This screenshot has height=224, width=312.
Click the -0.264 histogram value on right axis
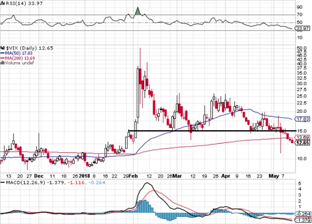point(301,213)
